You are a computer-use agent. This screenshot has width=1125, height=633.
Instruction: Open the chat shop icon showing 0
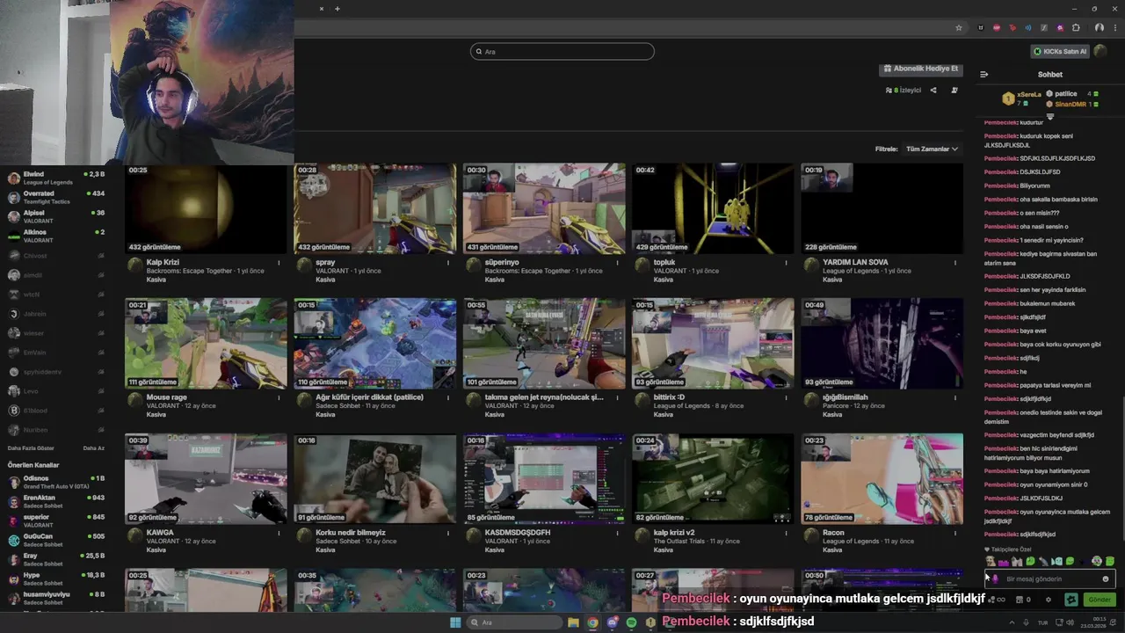tap(1023, 600)
